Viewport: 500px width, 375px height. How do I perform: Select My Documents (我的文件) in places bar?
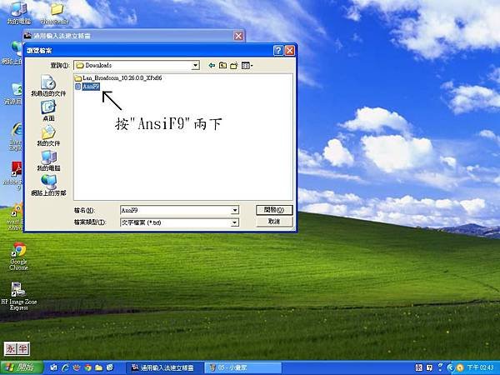coord(48,136)
